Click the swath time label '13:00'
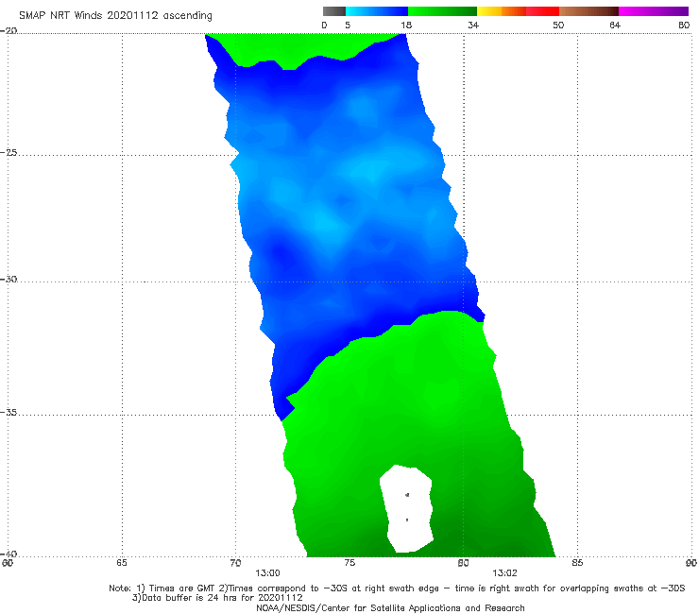 click(267, 573)
